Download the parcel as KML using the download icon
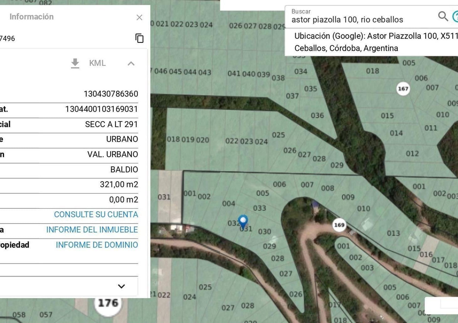Viewport: 458px width, 323px height. 75,63
